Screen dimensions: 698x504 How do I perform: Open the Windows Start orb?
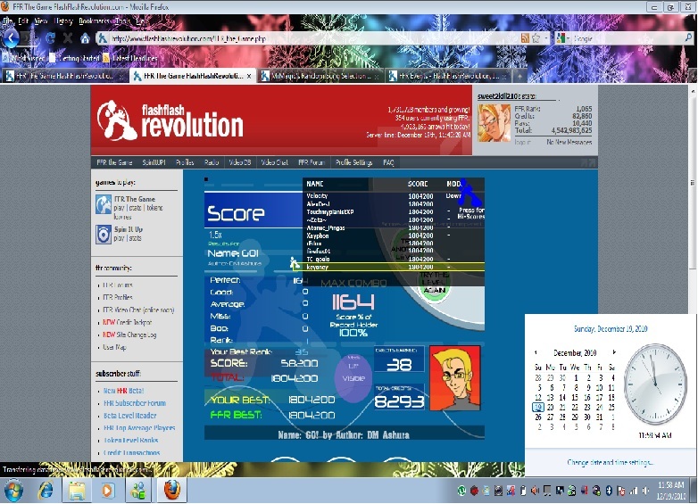pos(14,491)
